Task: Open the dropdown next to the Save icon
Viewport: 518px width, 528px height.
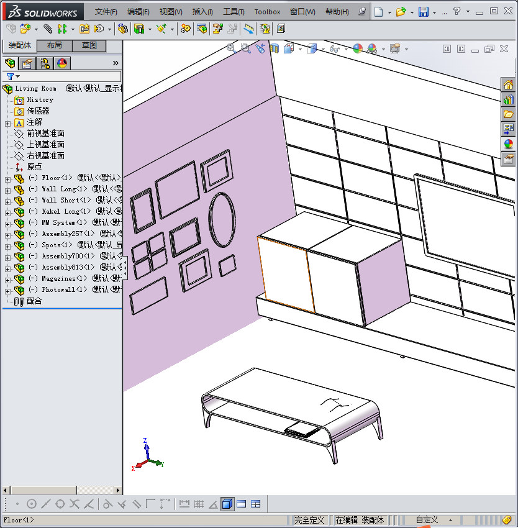Action: click(x=435, y=12)
